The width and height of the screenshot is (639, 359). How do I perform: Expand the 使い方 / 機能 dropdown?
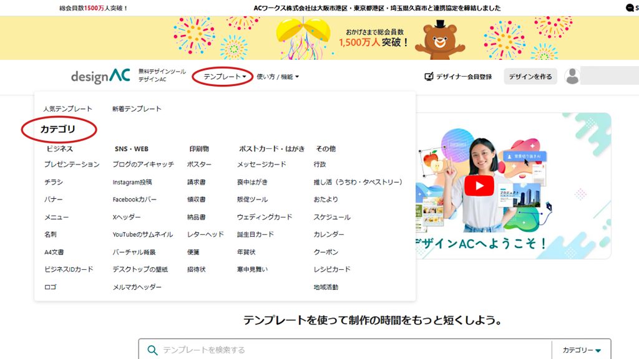pos(278,77)
